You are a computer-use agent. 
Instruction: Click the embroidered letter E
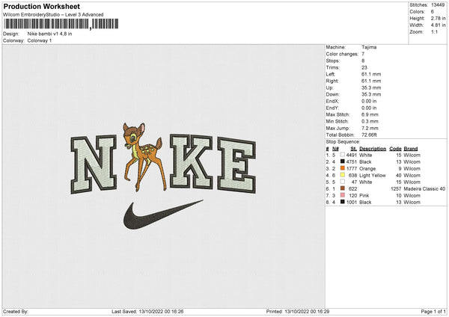[236, 165]
